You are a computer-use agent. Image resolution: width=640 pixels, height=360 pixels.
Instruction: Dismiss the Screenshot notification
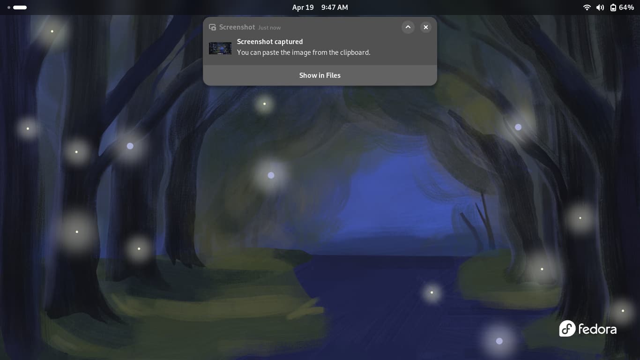click(x=426, y=27)
